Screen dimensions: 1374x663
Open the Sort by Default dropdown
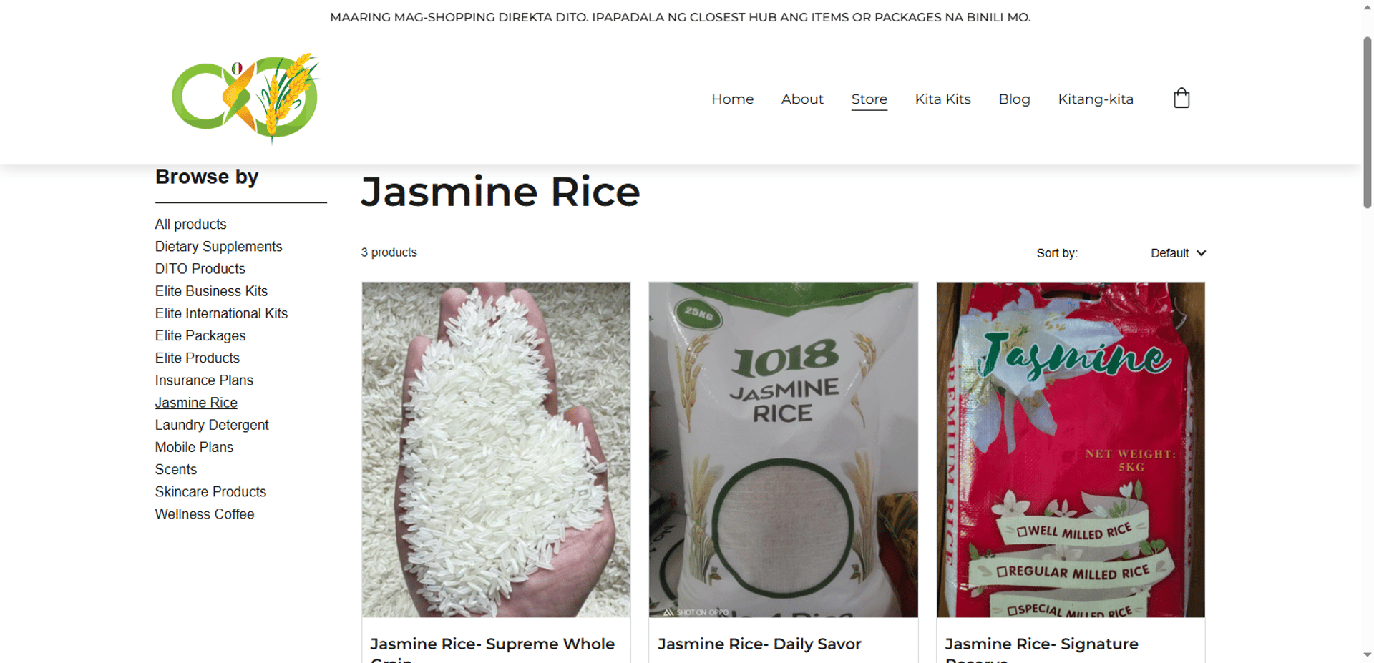coord(1177,253)
